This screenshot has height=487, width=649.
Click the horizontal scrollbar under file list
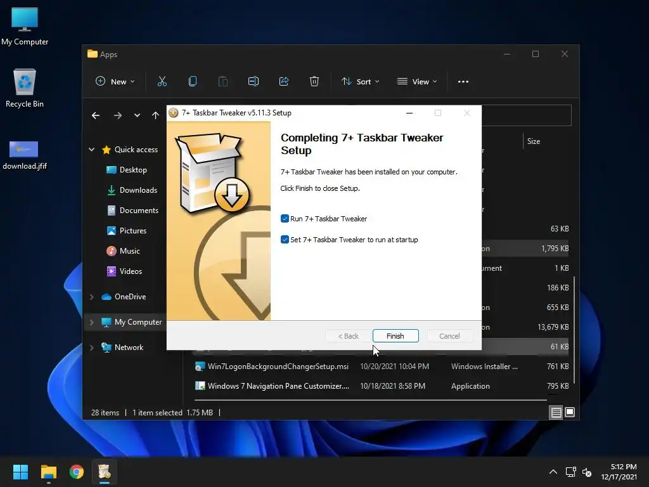tap(370, 400)
